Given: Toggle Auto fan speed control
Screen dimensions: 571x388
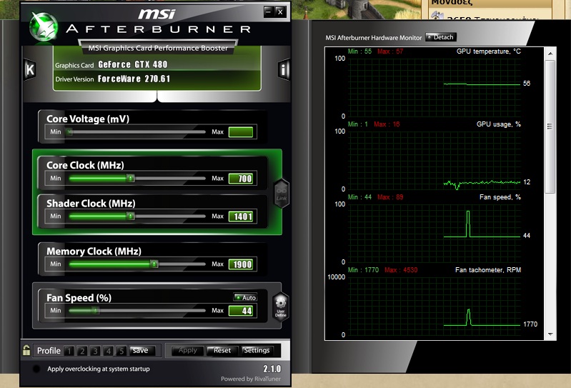Looking at the screenshot, I should pyautogui.click(x=245, y=297).
